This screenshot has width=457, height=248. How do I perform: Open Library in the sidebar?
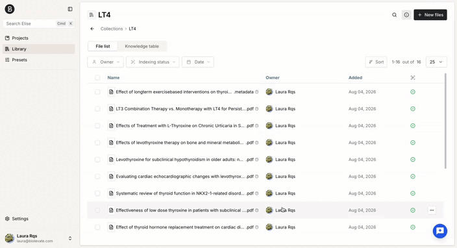click(x=39, y=49)
